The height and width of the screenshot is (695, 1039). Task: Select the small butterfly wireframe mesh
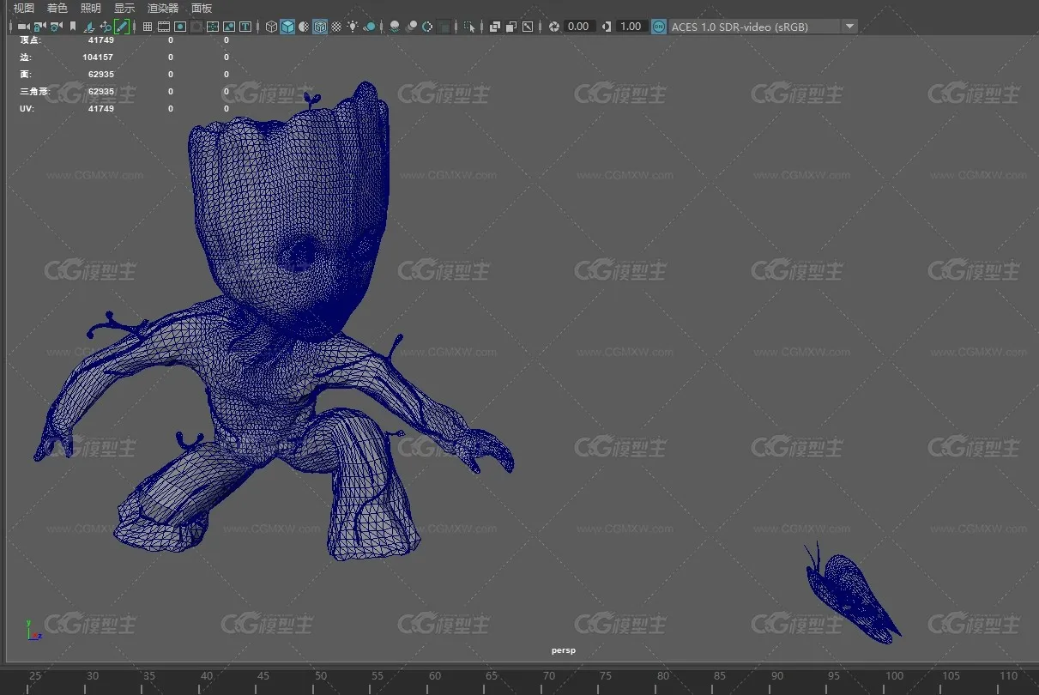(x=852, y=593)
